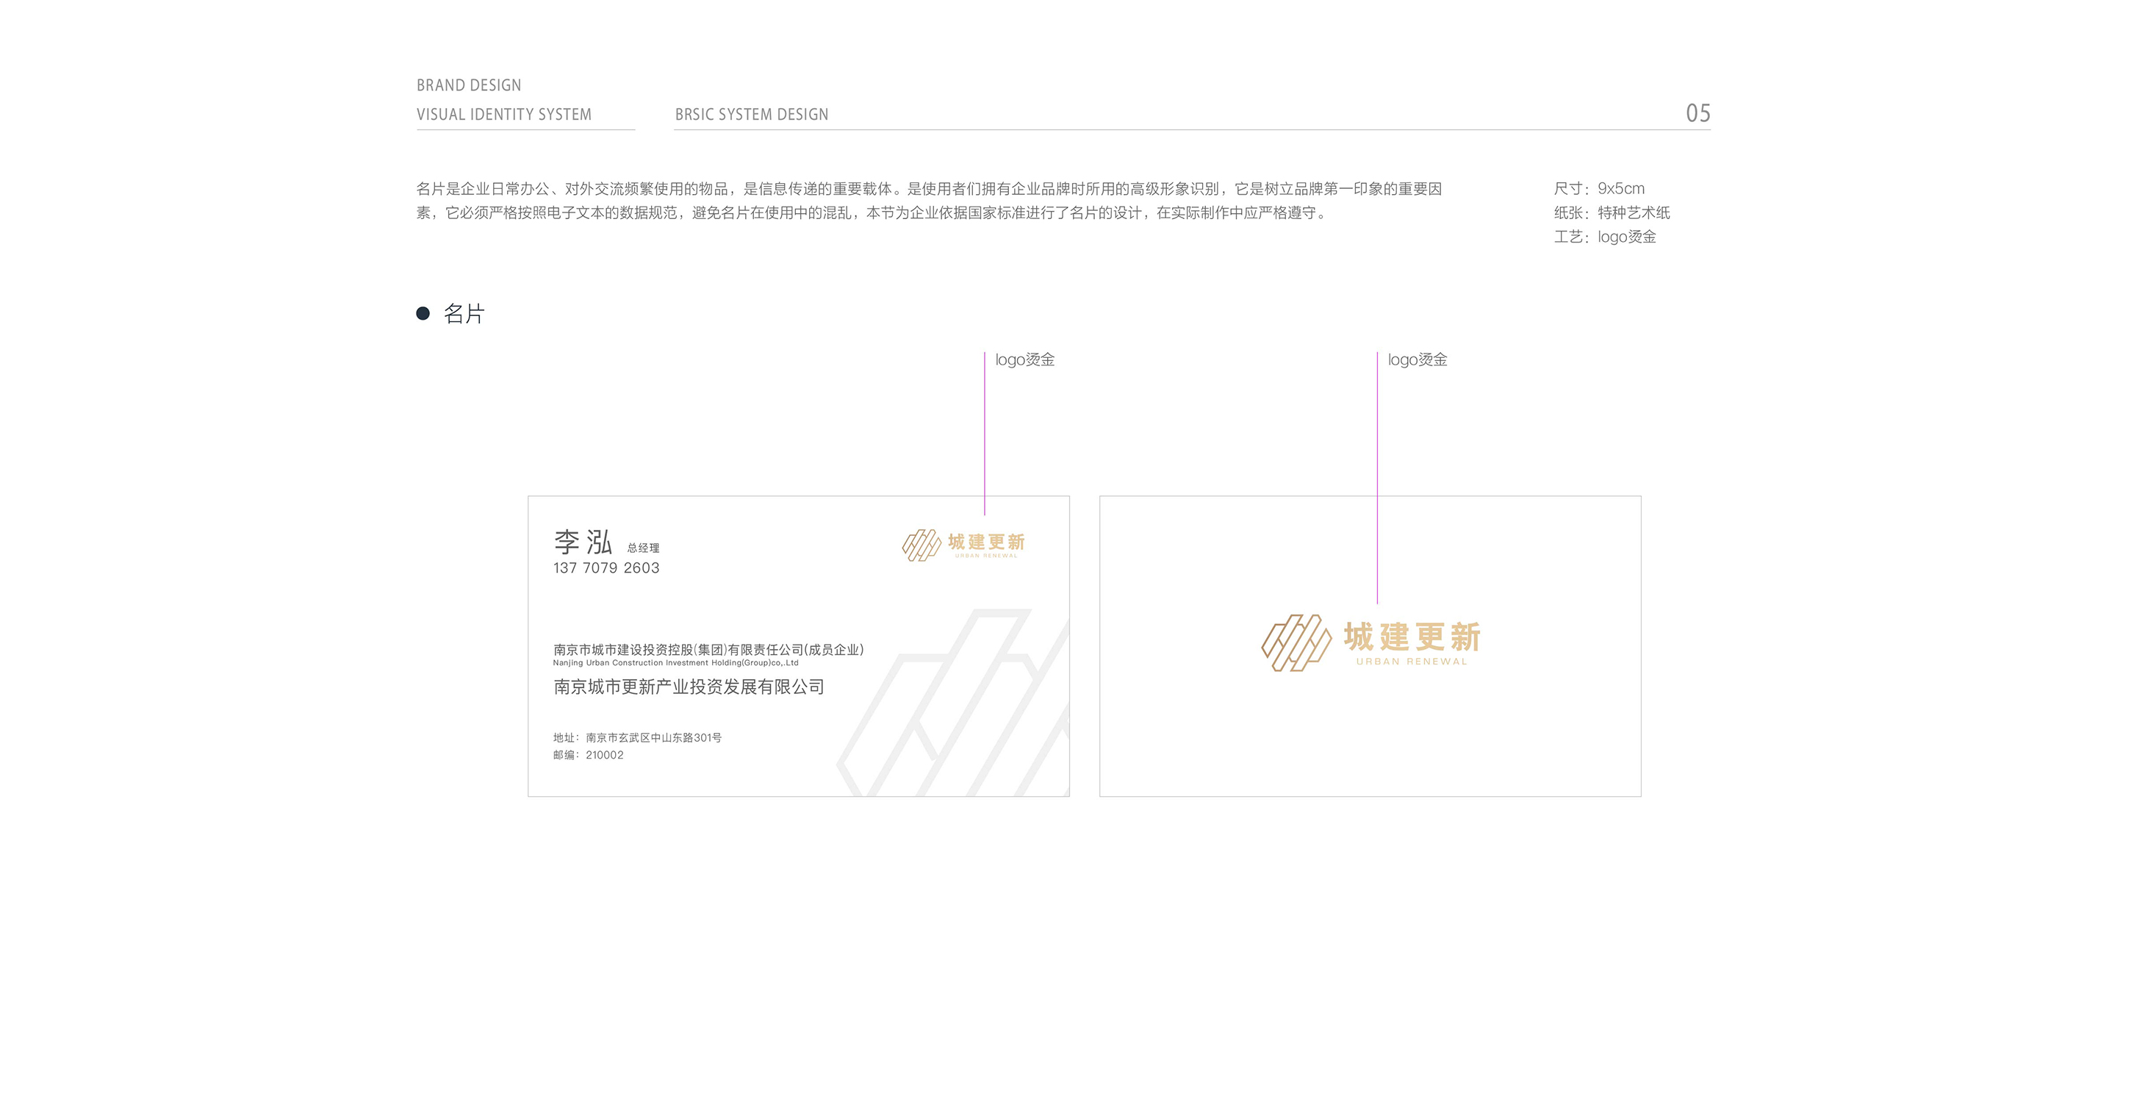Viewport: 2134px width, 1096px height.
Task: Click the 尺寸: 9x5cm specification line
Action: point(1599,189)
